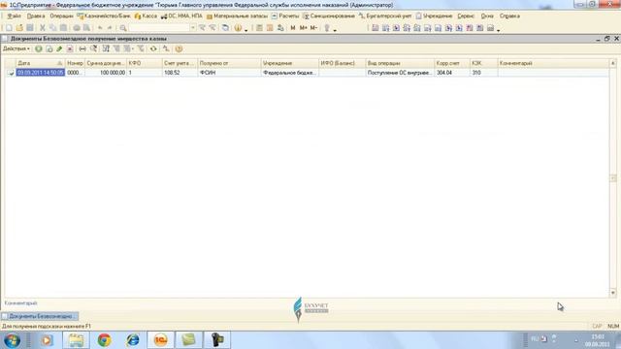Click the mark-for-deletion icon

[70, 48]
